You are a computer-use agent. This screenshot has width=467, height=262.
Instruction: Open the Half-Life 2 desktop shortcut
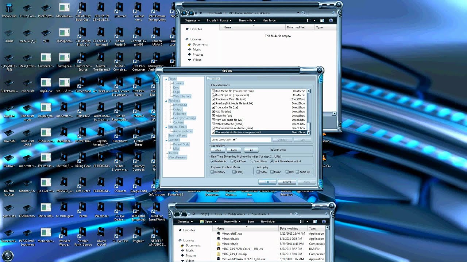click(83, 110)
